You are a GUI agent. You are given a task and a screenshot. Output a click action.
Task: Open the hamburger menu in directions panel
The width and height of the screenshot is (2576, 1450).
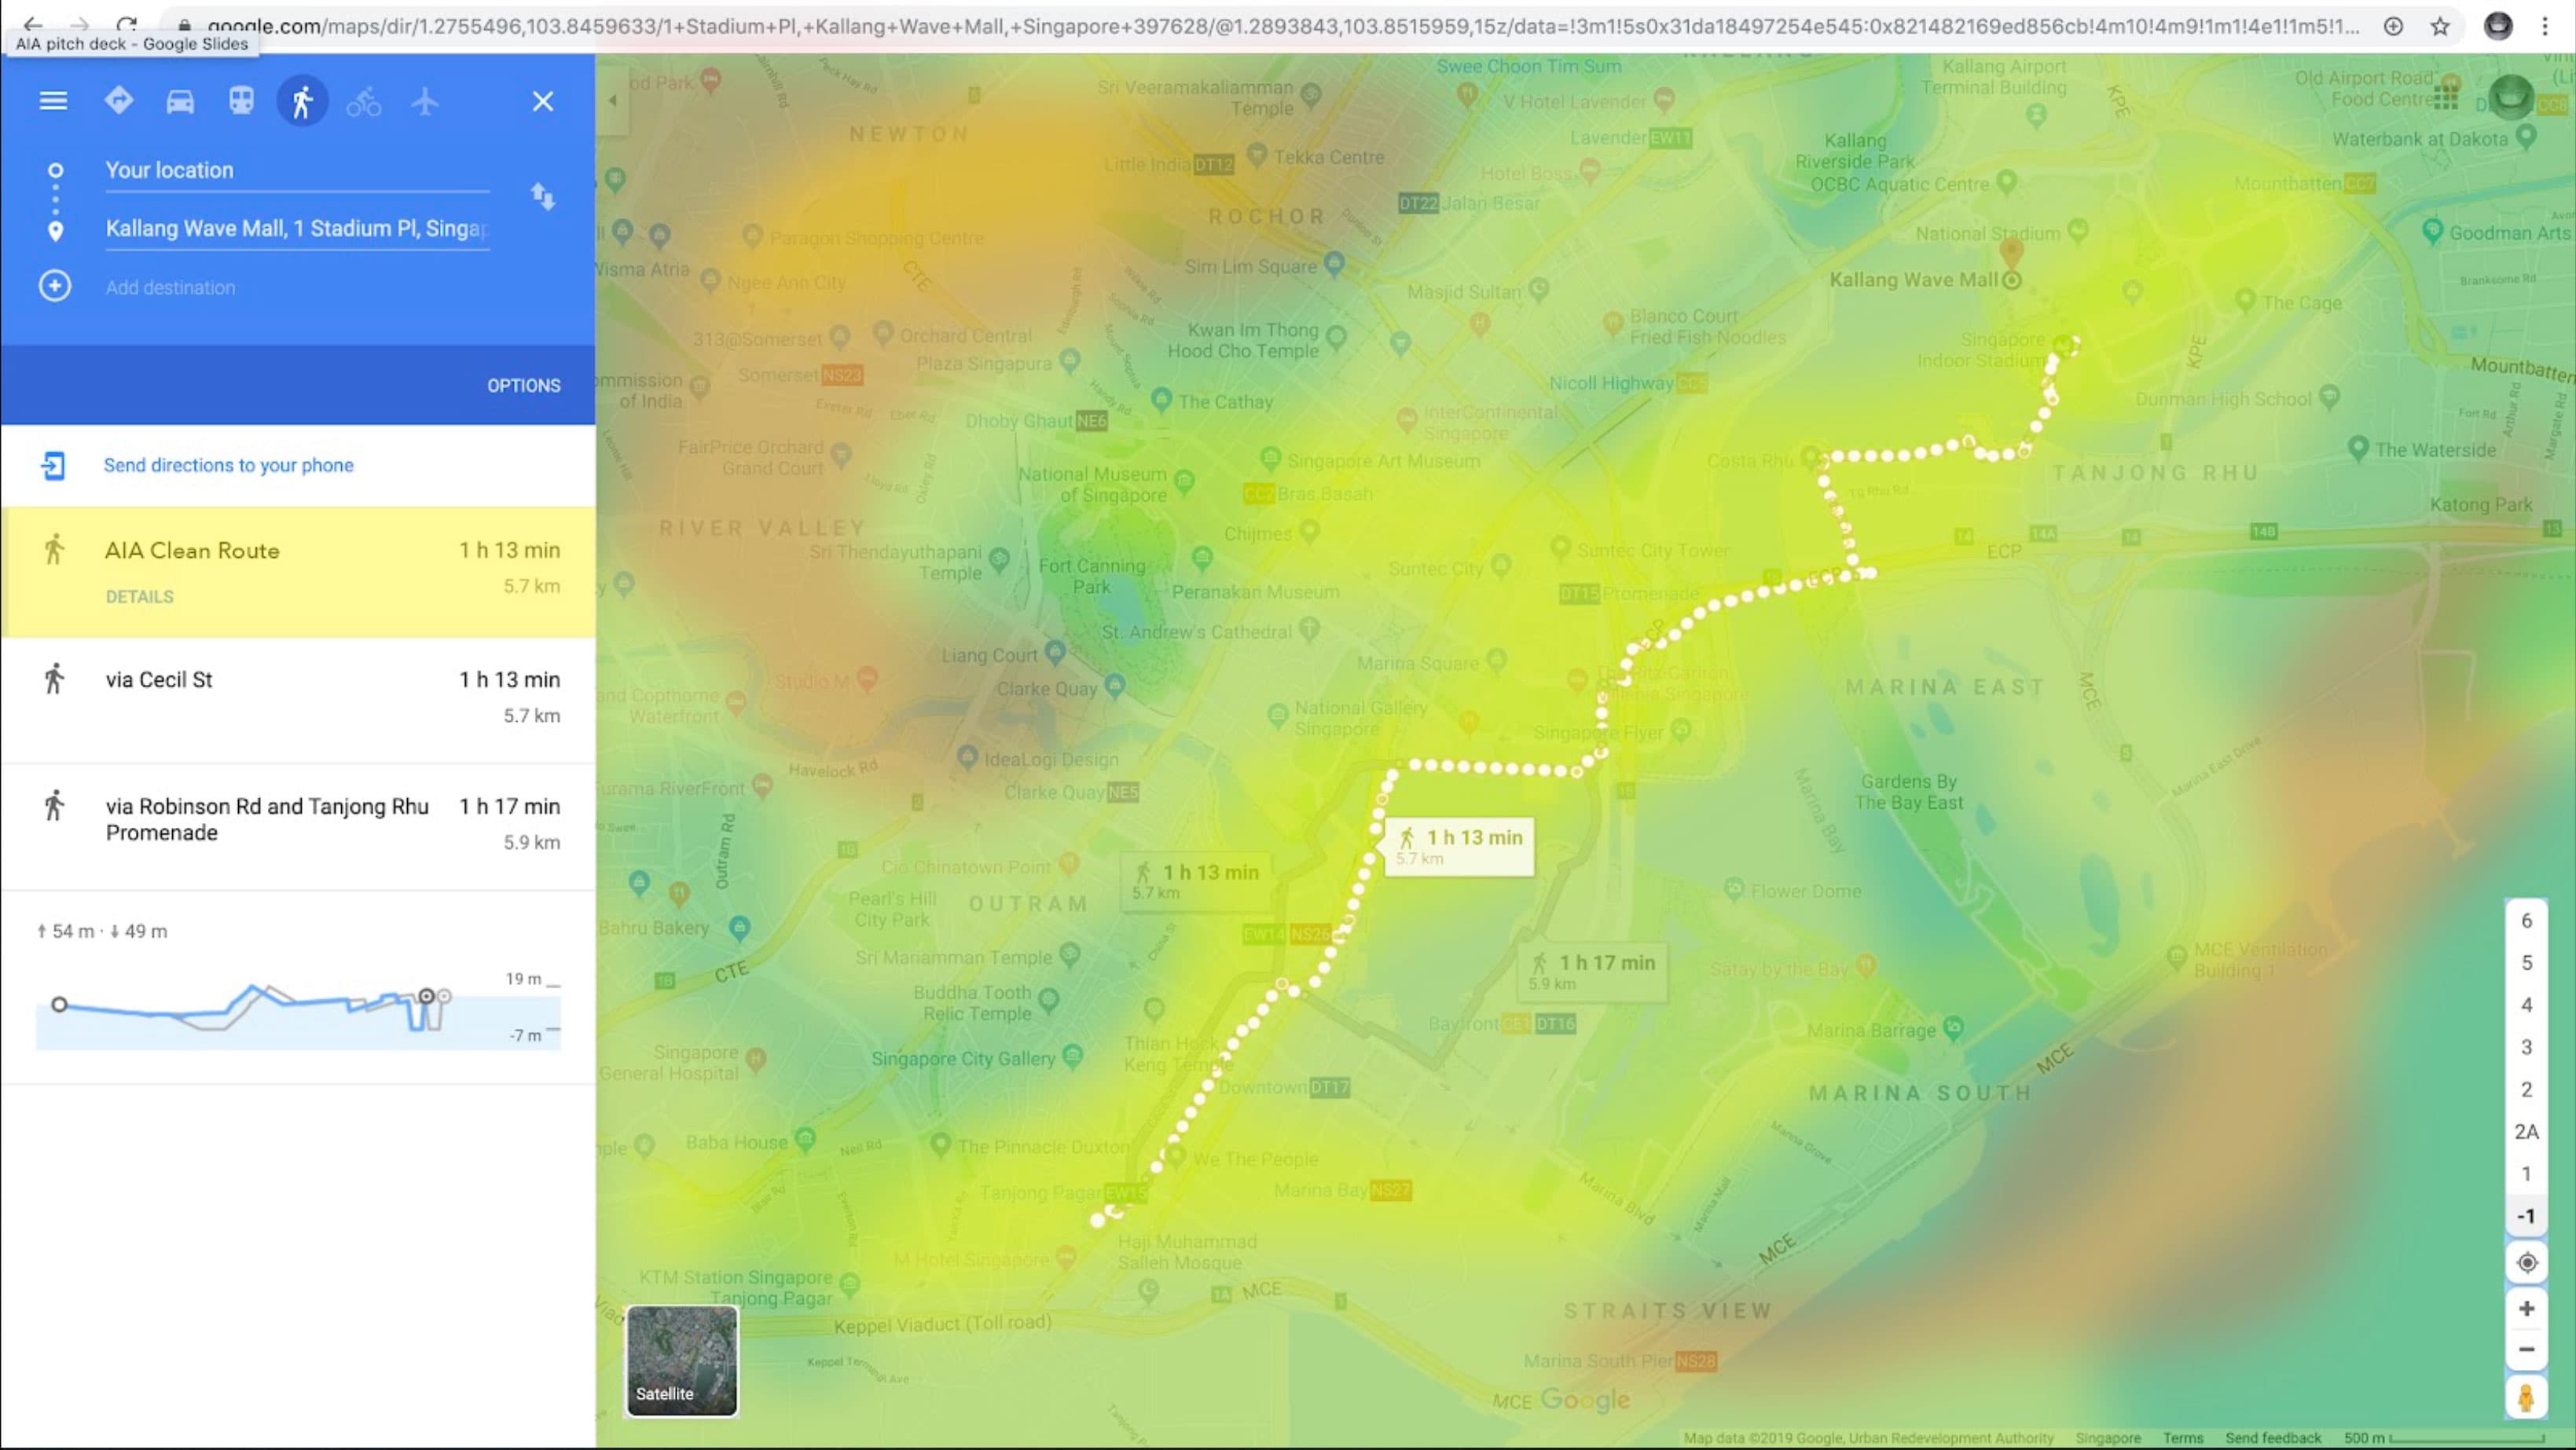[53, 101]
